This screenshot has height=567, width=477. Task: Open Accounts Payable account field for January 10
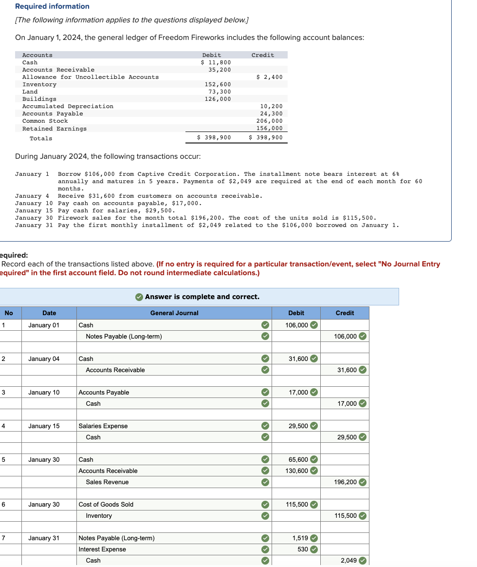click(x=174, y=392)
